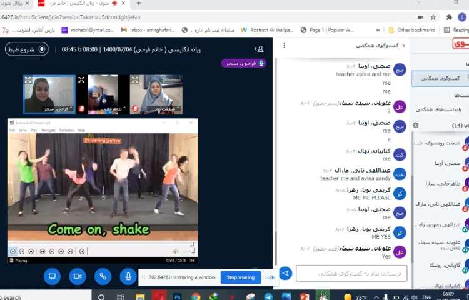Click the purple talking indicator badge
This screenshot has width=469, height=300.
tap(243, 63)
